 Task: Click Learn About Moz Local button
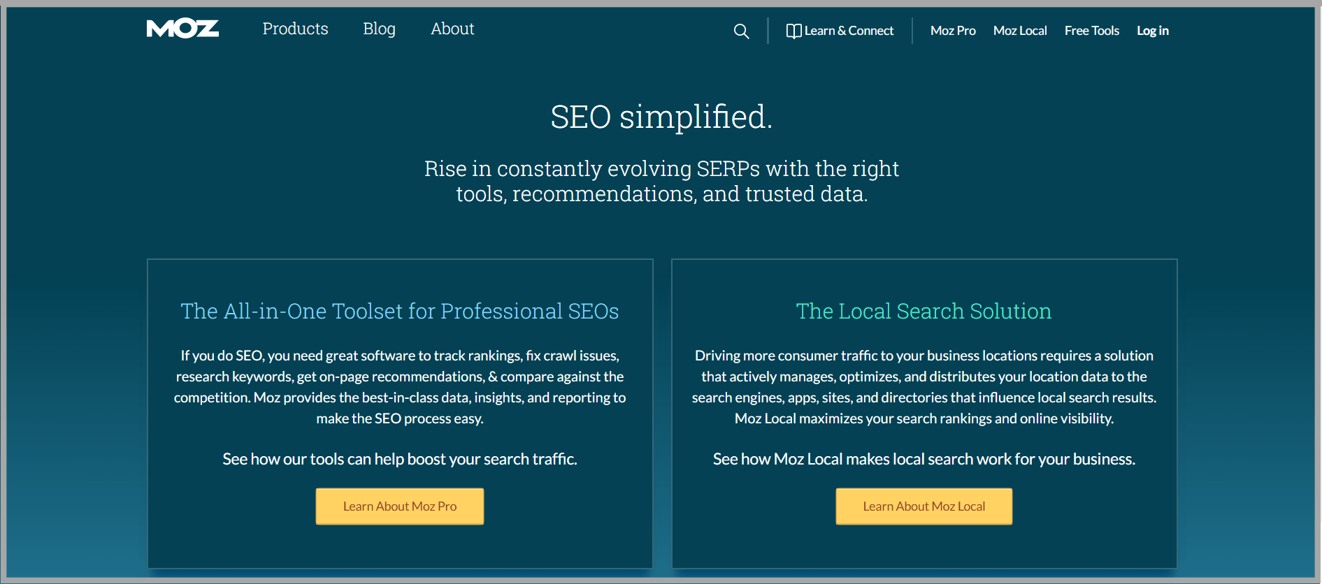tap(924, 506)
